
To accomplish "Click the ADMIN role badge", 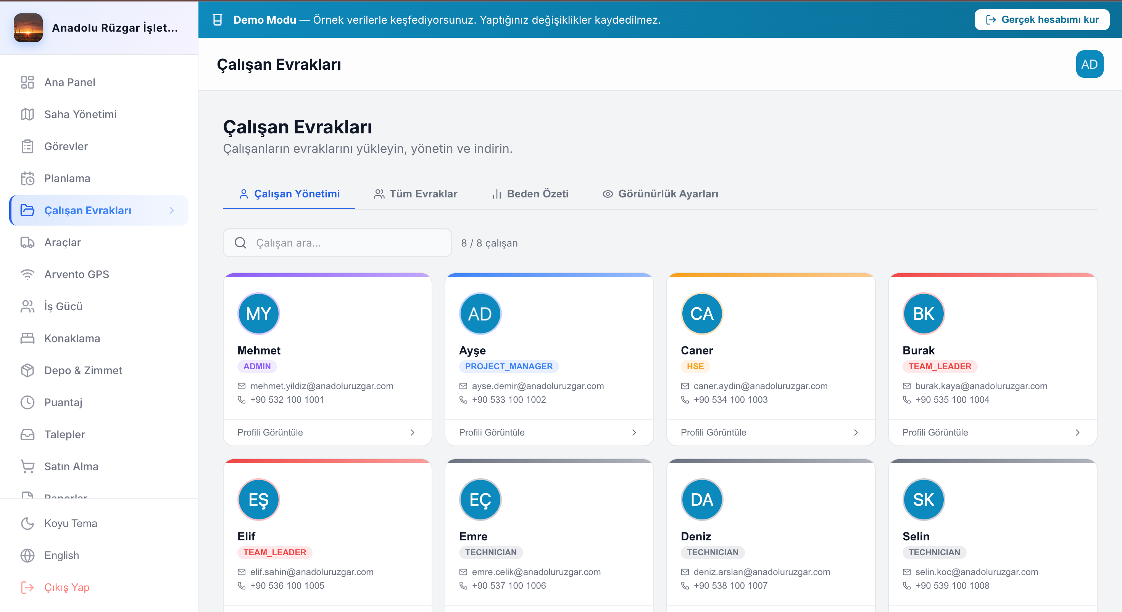I will click(257, 367).
